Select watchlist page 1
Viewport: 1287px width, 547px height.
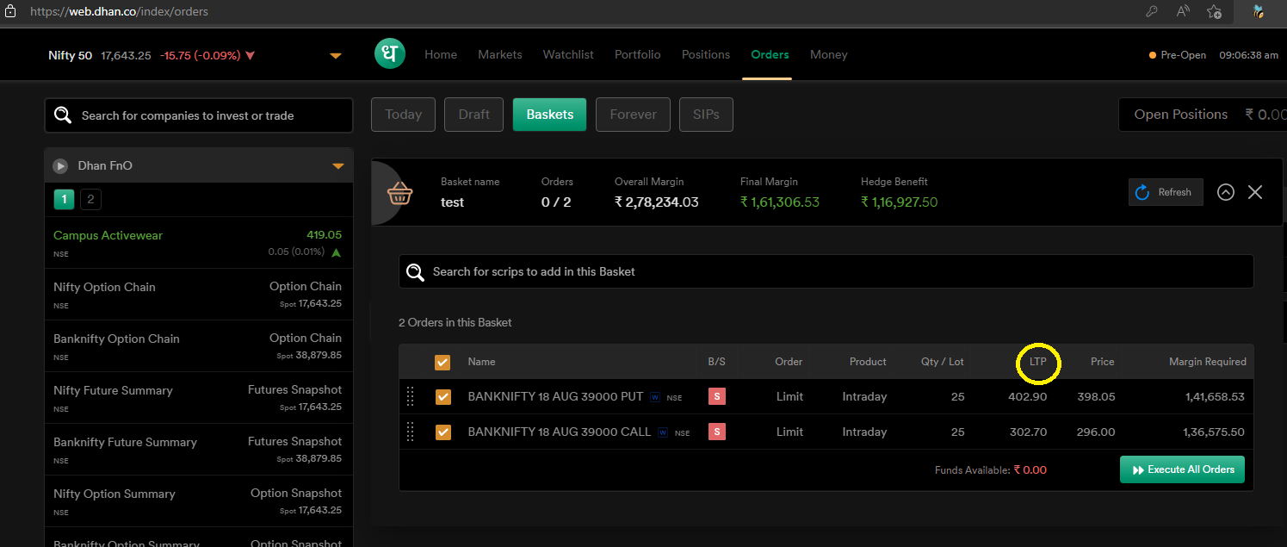click(x=64, y=200)
